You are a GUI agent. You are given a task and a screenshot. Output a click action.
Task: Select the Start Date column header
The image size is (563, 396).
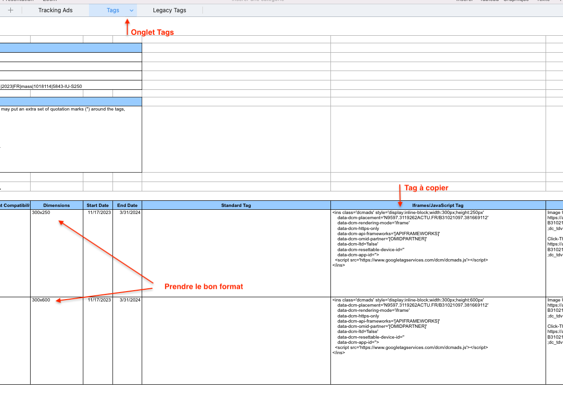click(97, 205)
